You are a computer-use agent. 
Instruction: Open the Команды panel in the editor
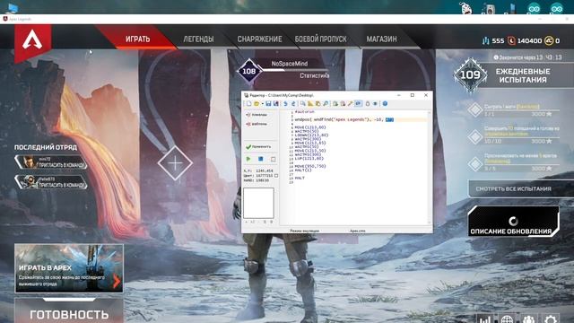click(x=257, y=115)
